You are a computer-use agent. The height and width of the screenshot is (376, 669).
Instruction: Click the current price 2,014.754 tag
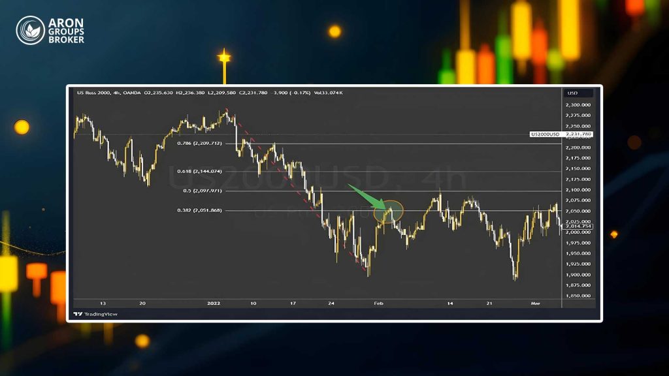[579, 227]
